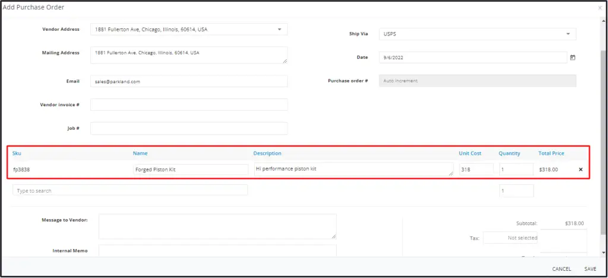608x278 pixels.
Task: Click the dialog's vertical scrollbar
Action: coord(603,142)
